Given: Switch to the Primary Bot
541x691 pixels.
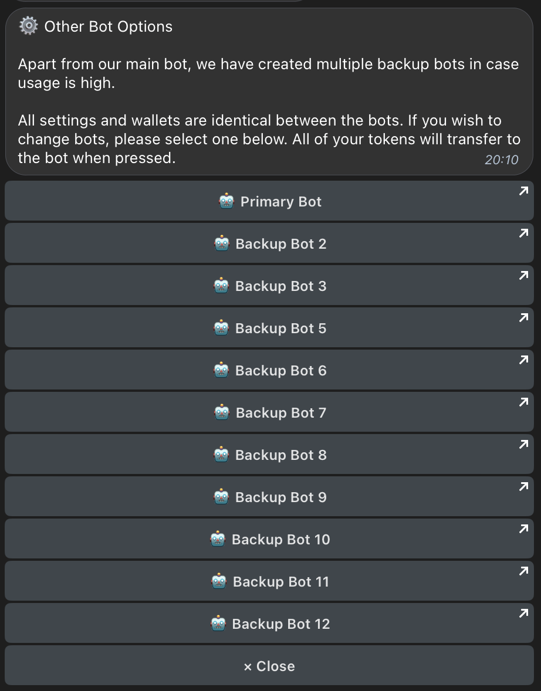Looking at the screenshot, I should click(280, 202).
